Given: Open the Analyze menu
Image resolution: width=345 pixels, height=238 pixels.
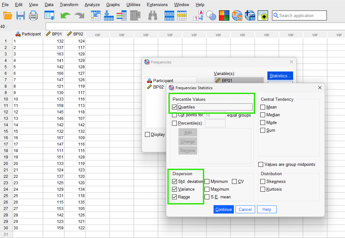Looking at the screenshot, I should tap(92, 5).
